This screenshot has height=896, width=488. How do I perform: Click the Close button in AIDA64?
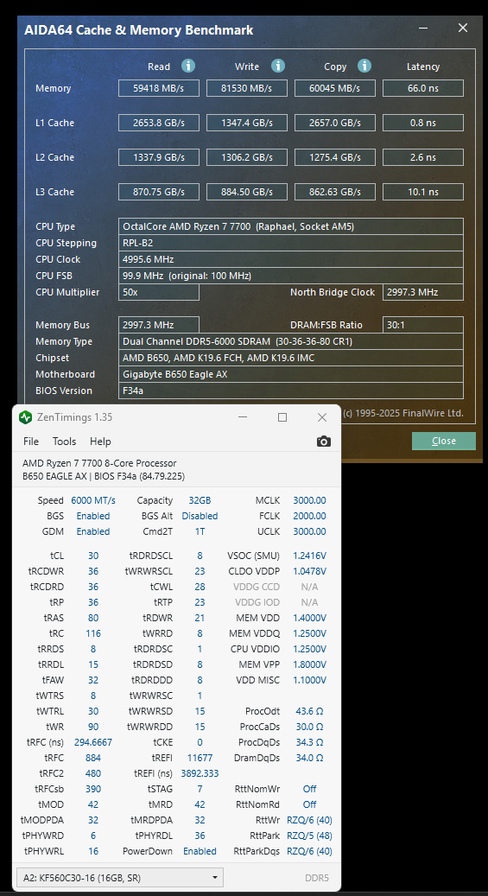443,441
